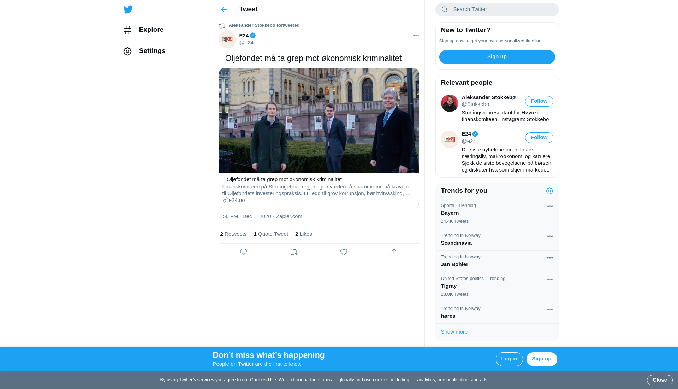
Task: Click Log in on the bottom banner
Action: [x=509, y=359]
